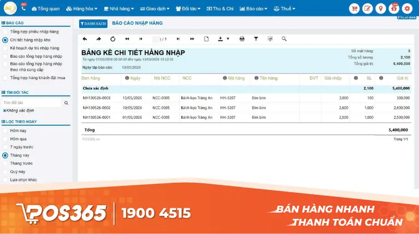This screenshot has width=419, height=234.
Task: Remove the Không xác định partner filter
Action: (4, 111)
